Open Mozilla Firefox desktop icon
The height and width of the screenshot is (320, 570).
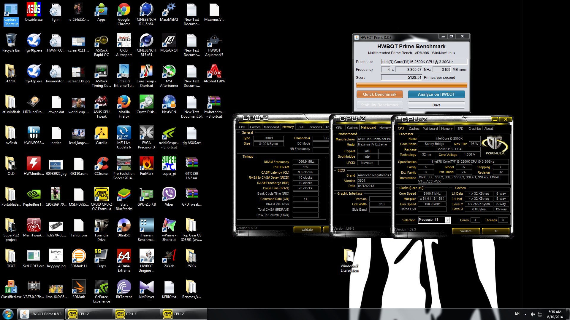[124, 107]
